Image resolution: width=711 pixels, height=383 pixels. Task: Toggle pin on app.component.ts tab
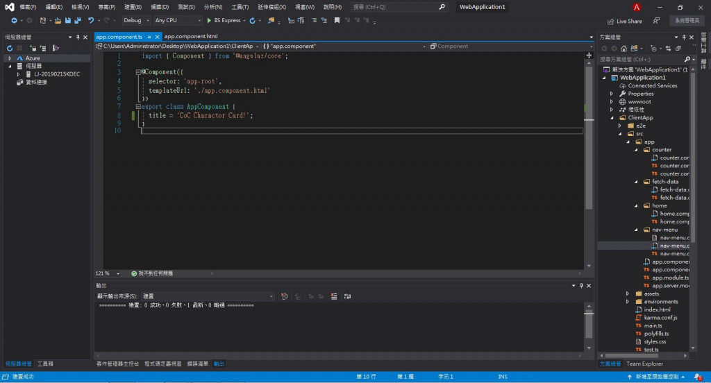coord(149,37)
